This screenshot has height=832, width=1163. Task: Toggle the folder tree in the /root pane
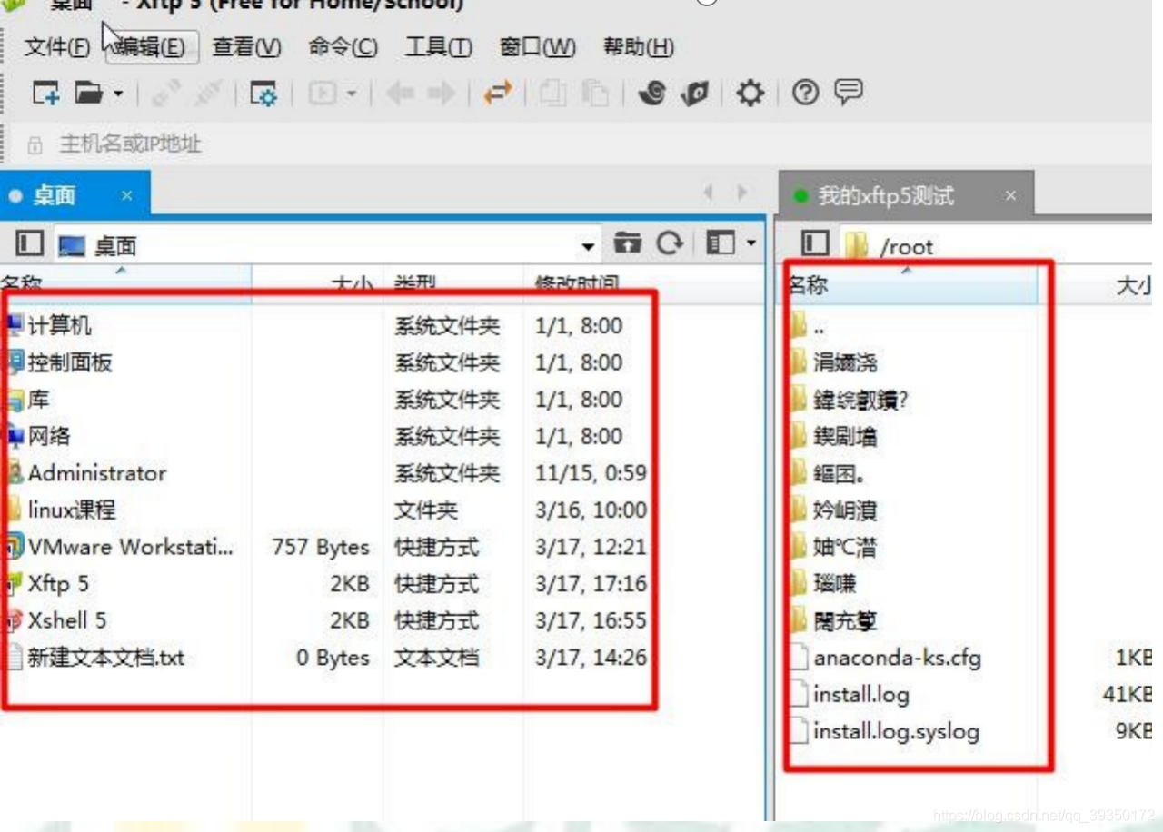[x=815, y=243]
